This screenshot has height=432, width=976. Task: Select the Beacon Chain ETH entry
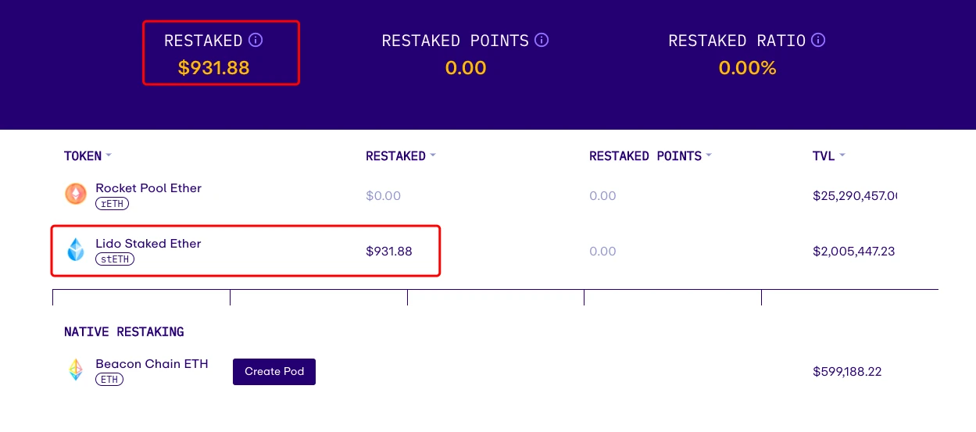coord(152,364)
